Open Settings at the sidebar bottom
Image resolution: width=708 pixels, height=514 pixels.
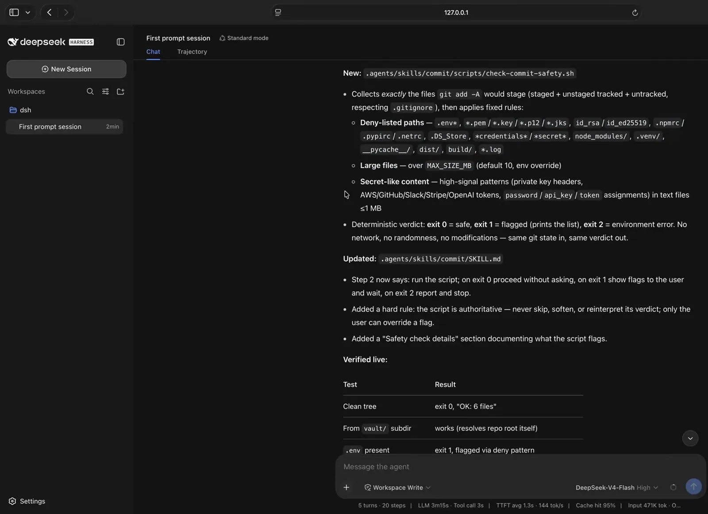click(x=27, y=501)
